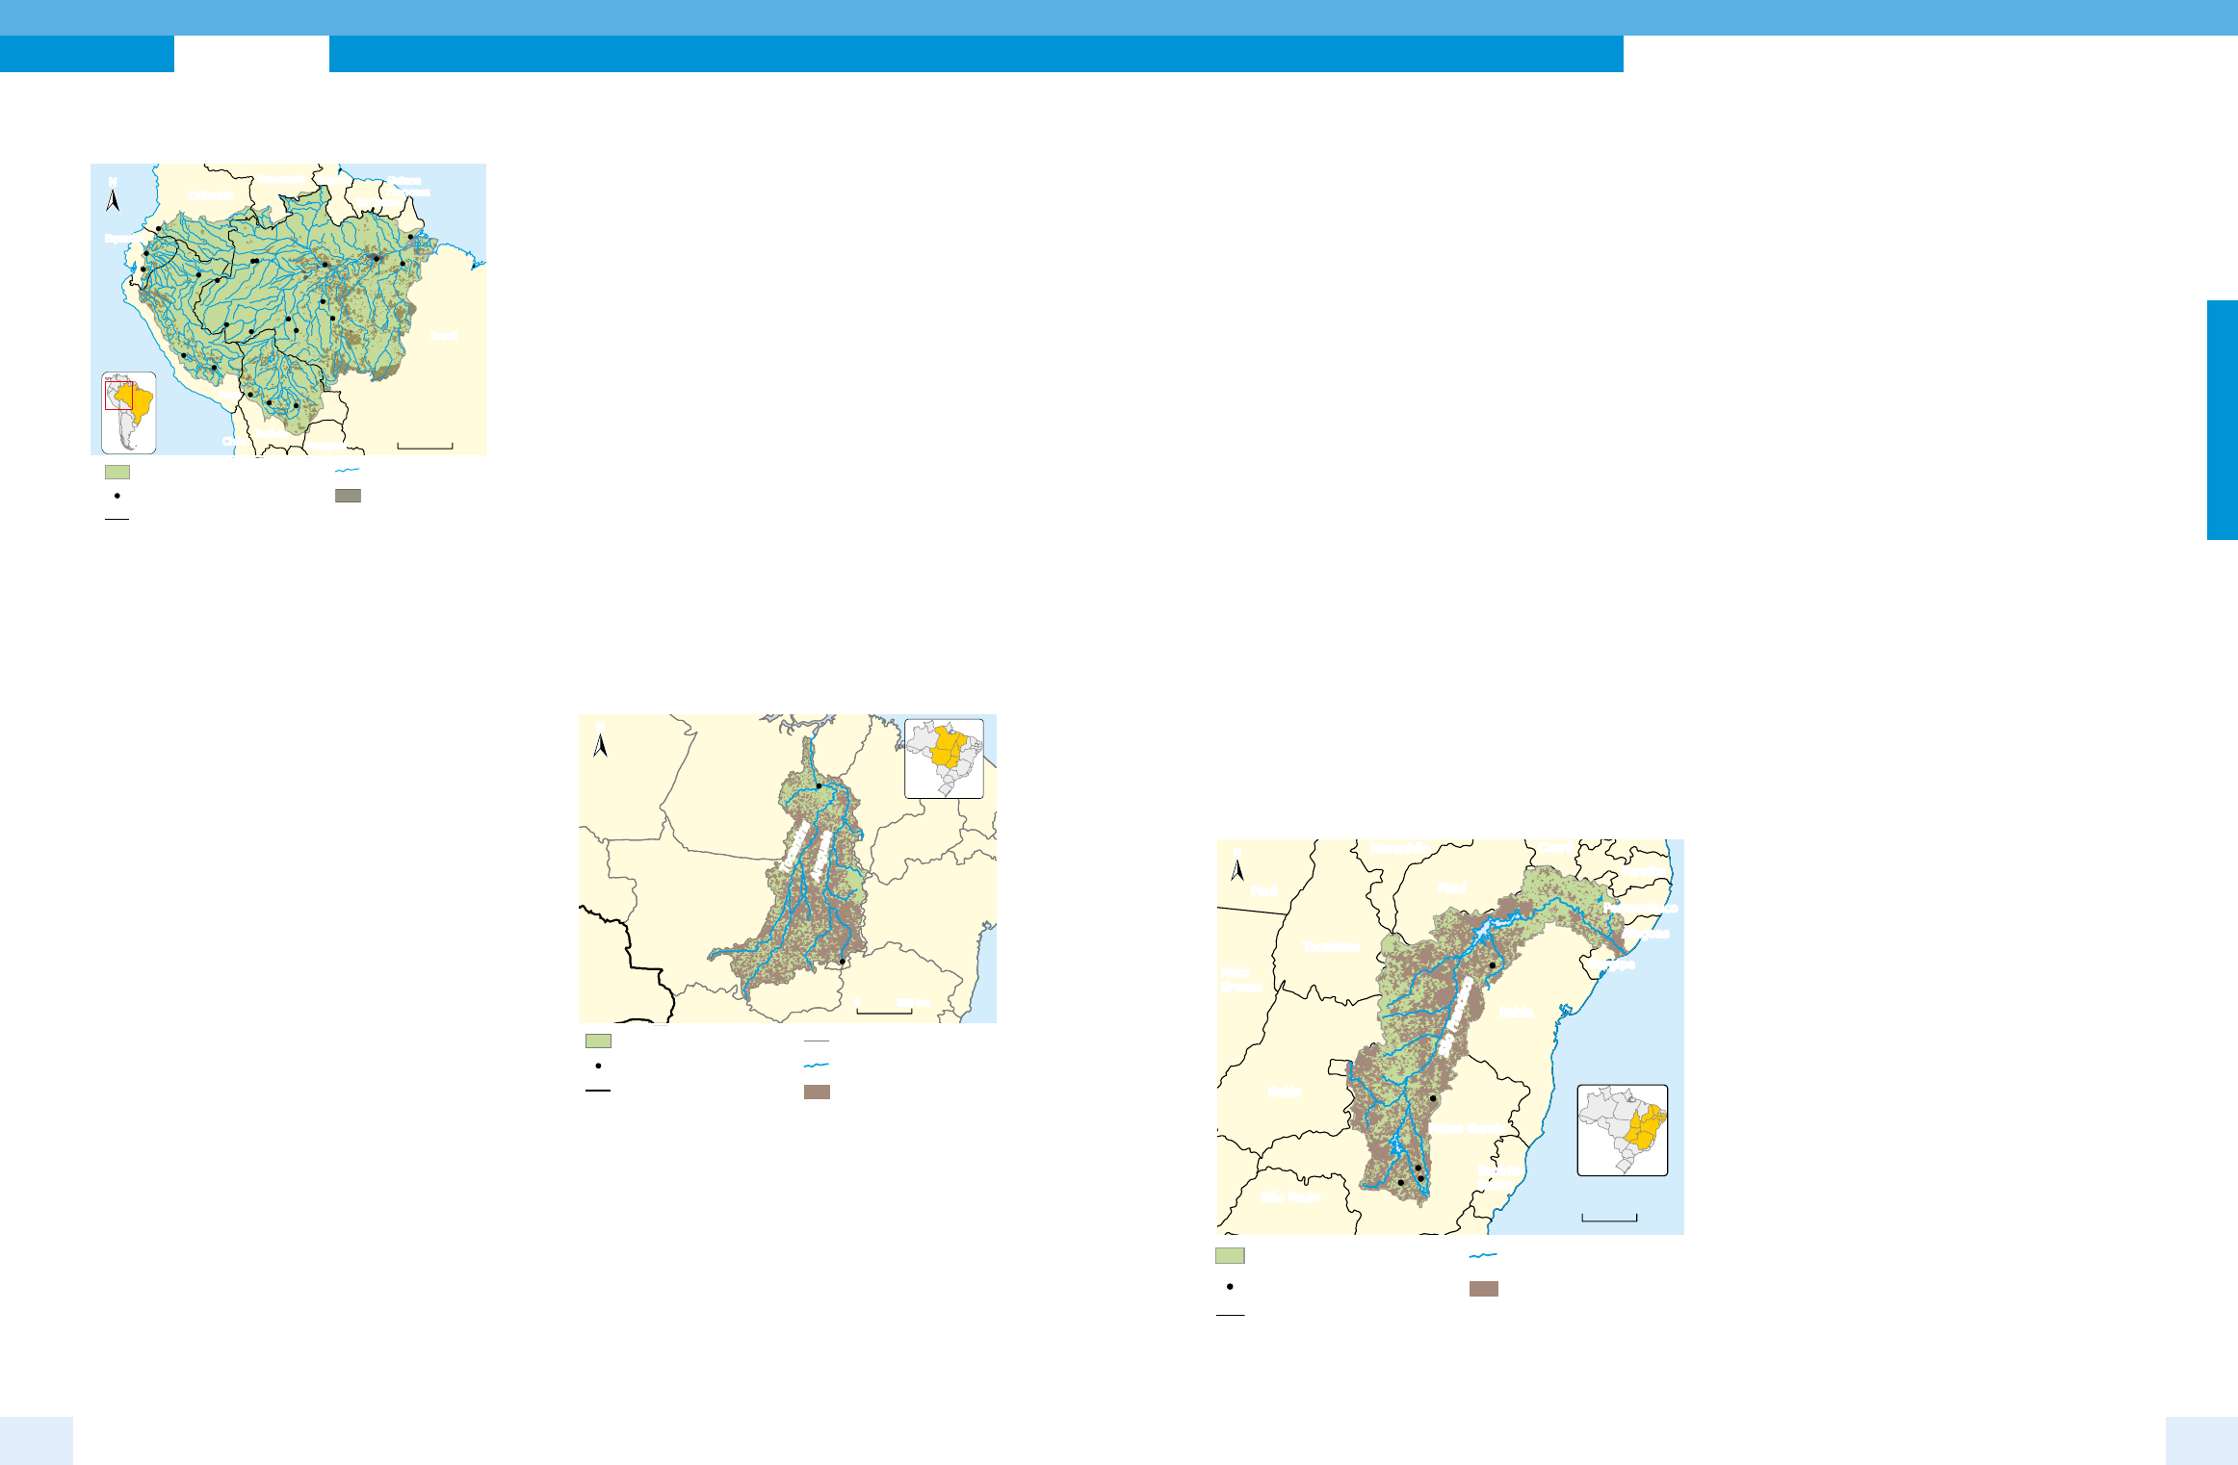
Task: Click the scale bar on the Amazon basin map
Action: [425, 447]
